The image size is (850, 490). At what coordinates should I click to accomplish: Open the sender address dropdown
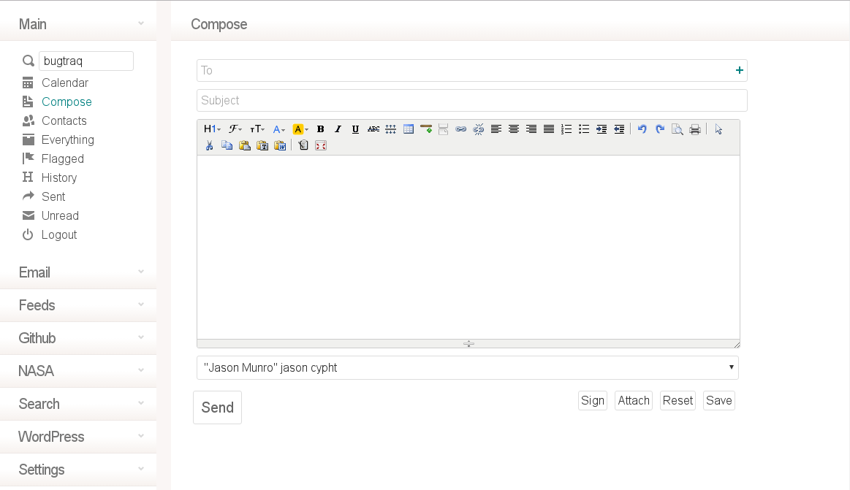468,368
